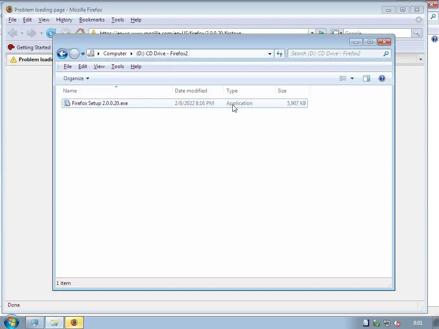Click the Firefox green Go button

[x=322, y=33]
